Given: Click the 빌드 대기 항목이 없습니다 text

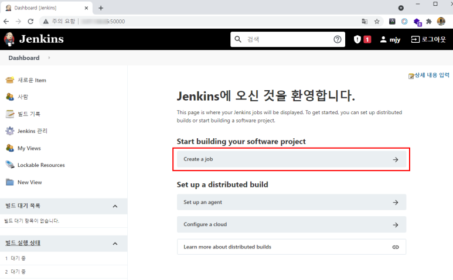Looking at the screenshot, I should pyautogui.click(x=32, y=221).
